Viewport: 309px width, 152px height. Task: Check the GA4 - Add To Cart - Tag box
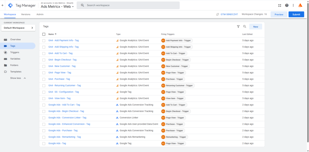44,54
